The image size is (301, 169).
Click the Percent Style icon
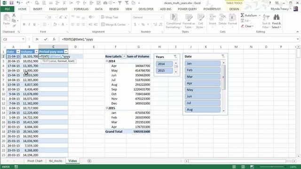(143, 24)
